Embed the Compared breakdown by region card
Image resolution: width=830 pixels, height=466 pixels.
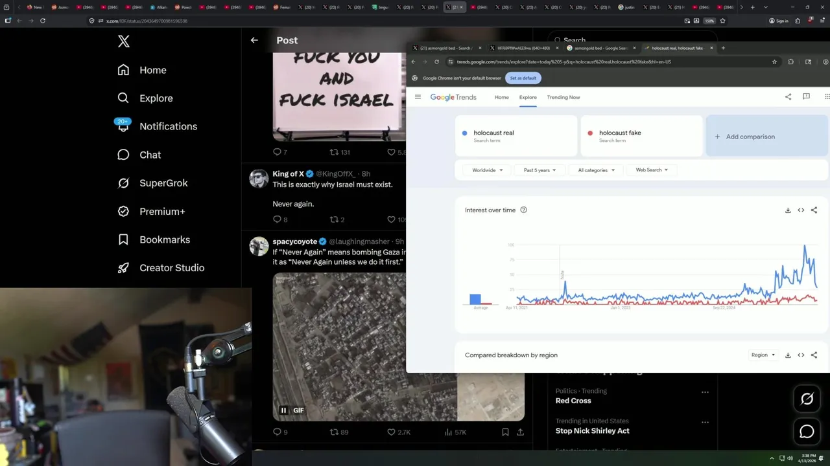(x=801, y=355)
